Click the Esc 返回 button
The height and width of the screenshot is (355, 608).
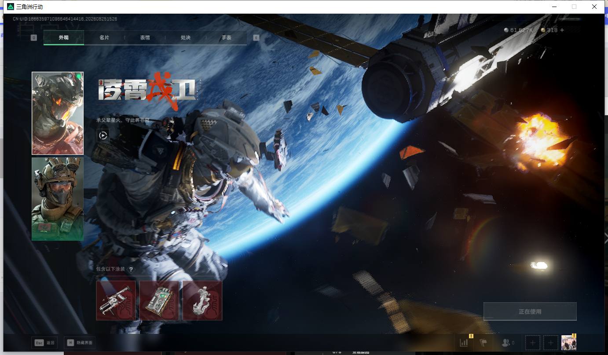click(x=44, y=342)
